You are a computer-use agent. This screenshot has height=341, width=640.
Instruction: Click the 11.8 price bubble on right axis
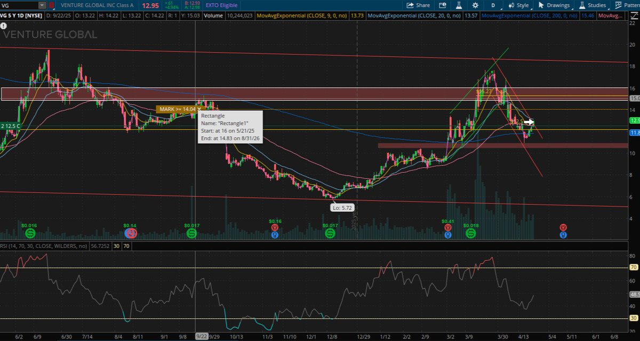coord(634,132)
